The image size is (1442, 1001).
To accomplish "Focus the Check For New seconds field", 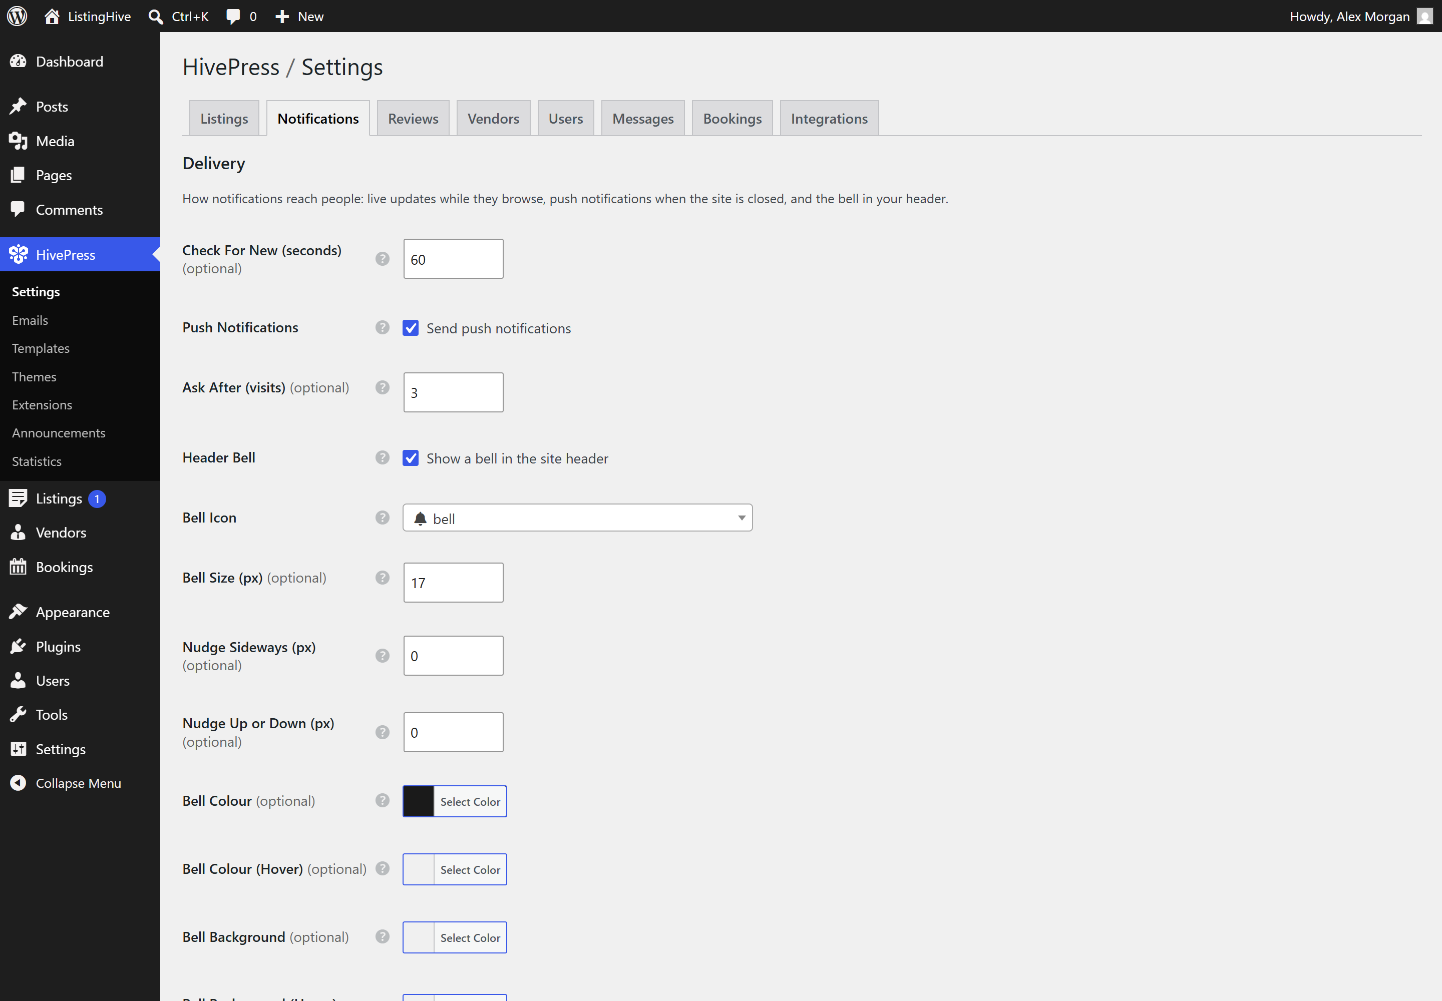I will point(453,259).
